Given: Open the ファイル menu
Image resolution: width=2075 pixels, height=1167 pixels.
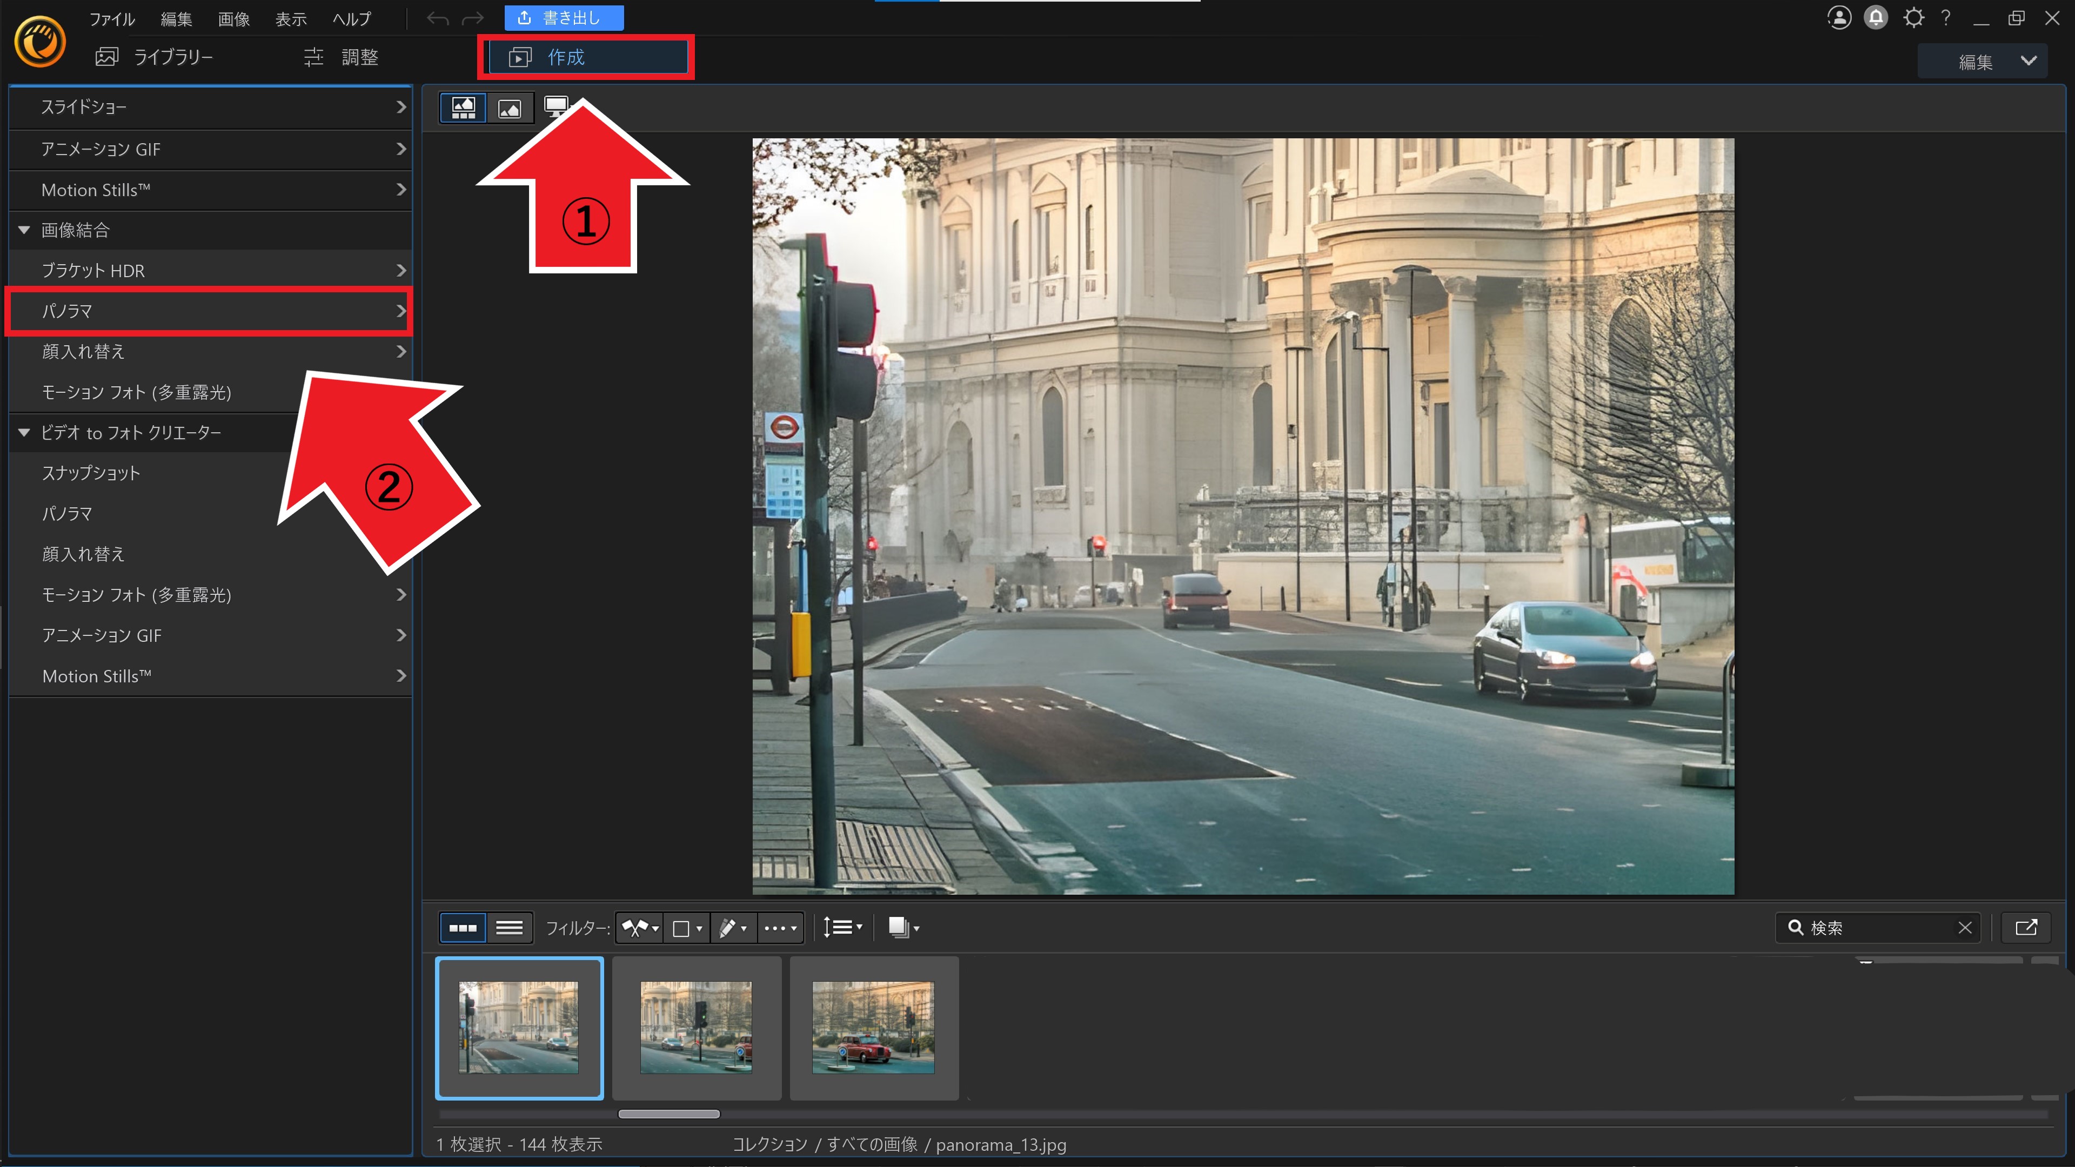Looking at the screenshot, I should tap(111, 18).
